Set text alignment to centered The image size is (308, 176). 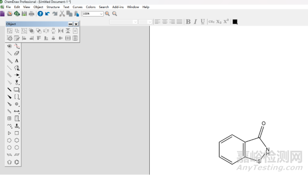(x=165, y=22)
